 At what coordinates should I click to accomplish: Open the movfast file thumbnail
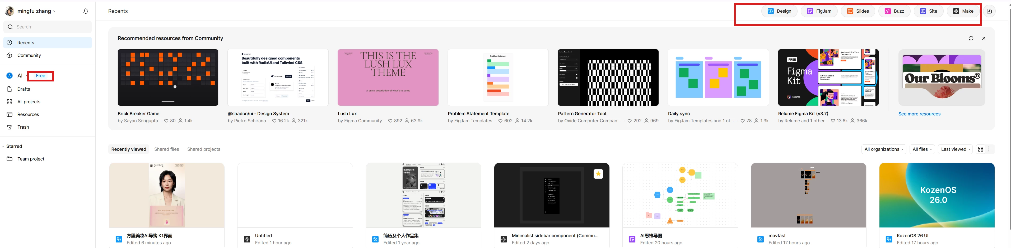click(x=808, y=196)
